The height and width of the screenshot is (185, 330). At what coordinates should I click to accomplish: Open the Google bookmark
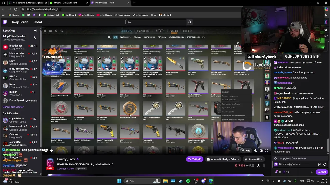point(14,15)
